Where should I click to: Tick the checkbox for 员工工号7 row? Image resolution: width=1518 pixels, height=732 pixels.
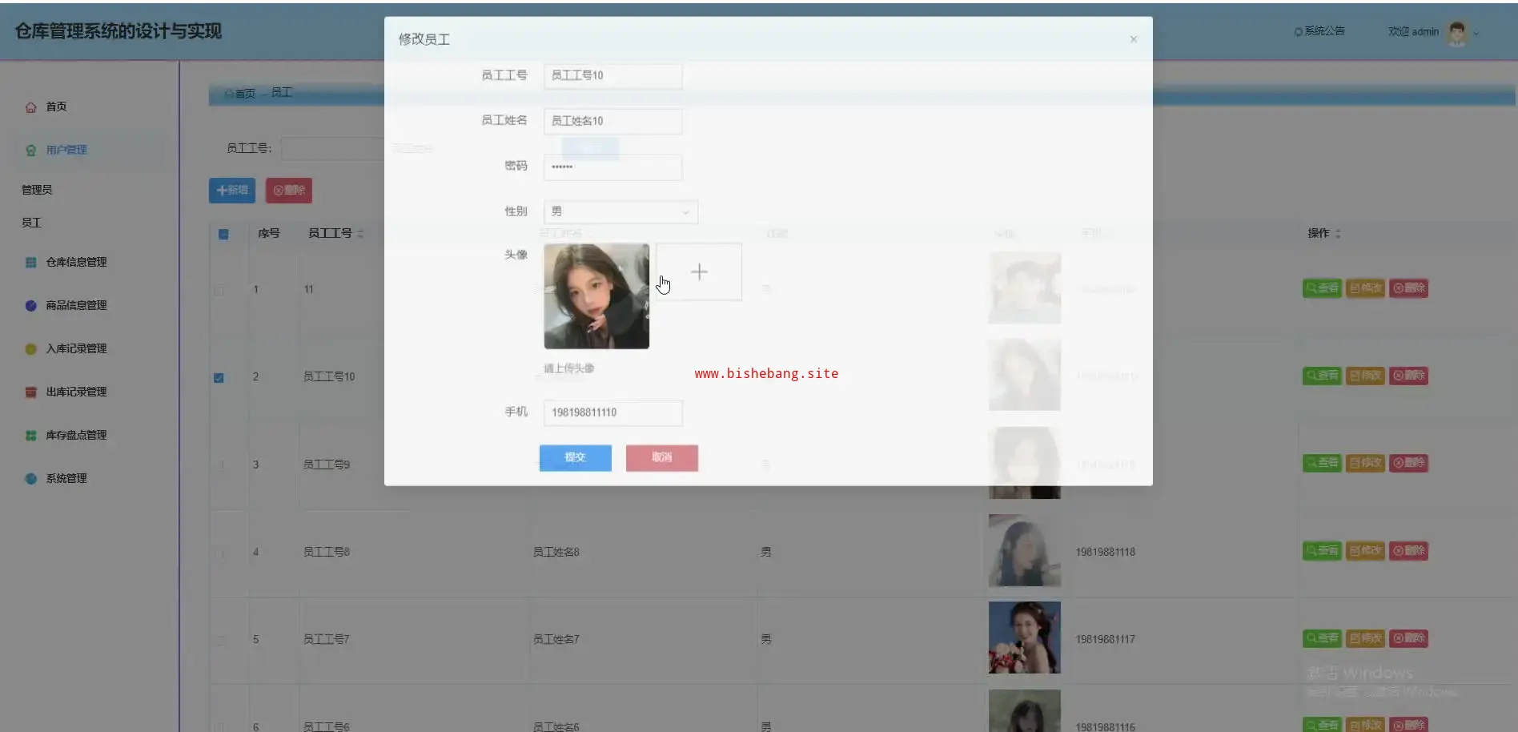tap(219, 640)
